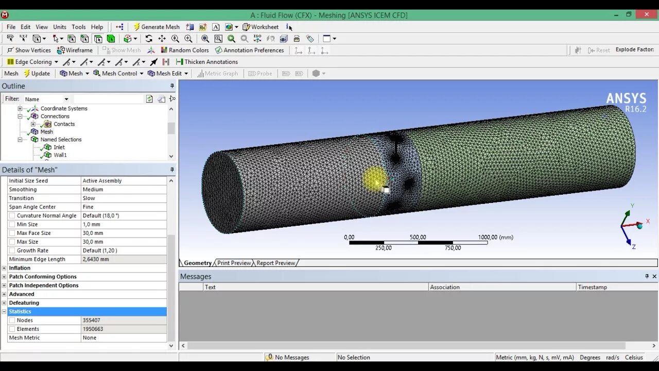The image size is (659, 371).
Task: Click the text annotation 'A' icon
Action: 216,27
